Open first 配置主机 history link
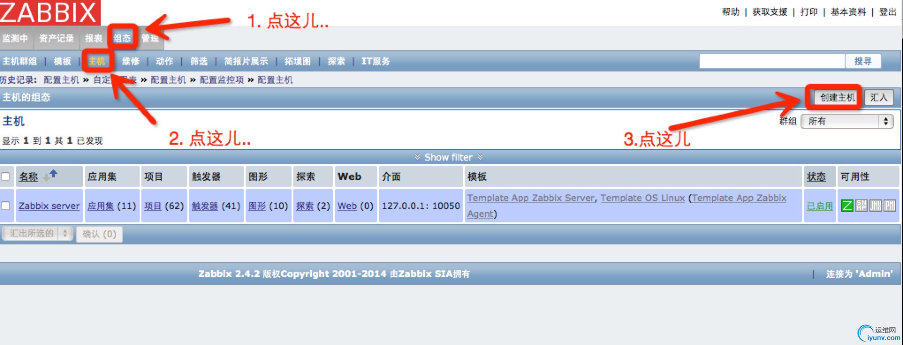The height and width of the screenshot is (345, 903). [x=61, y=80]
